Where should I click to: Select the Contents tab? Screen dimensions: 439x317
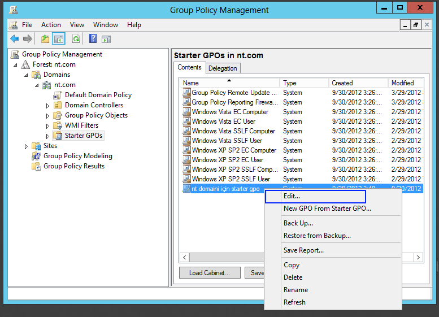pyautogui.click(x=189, y=67)
